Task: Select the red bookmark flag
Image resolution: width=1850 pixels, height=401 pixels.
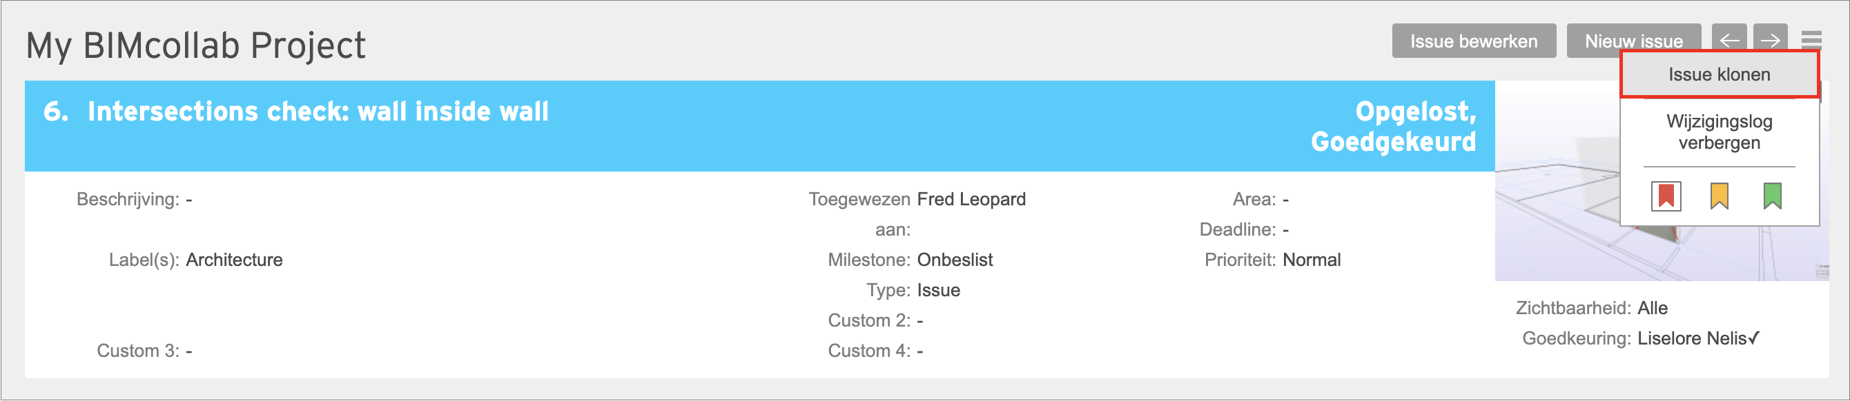Action: pyautogui.click(x=1666, y=196)
